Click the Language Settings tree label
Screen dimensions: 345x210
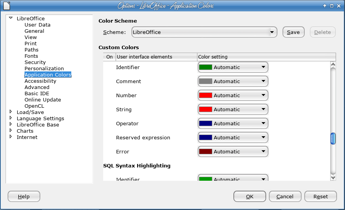[40, 118]
